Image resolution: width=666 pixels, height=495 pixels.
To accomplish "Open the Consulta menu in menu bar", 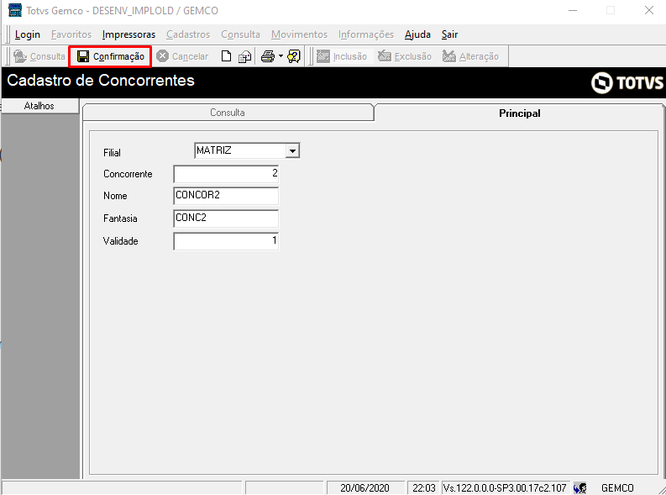I will [240, 34].
